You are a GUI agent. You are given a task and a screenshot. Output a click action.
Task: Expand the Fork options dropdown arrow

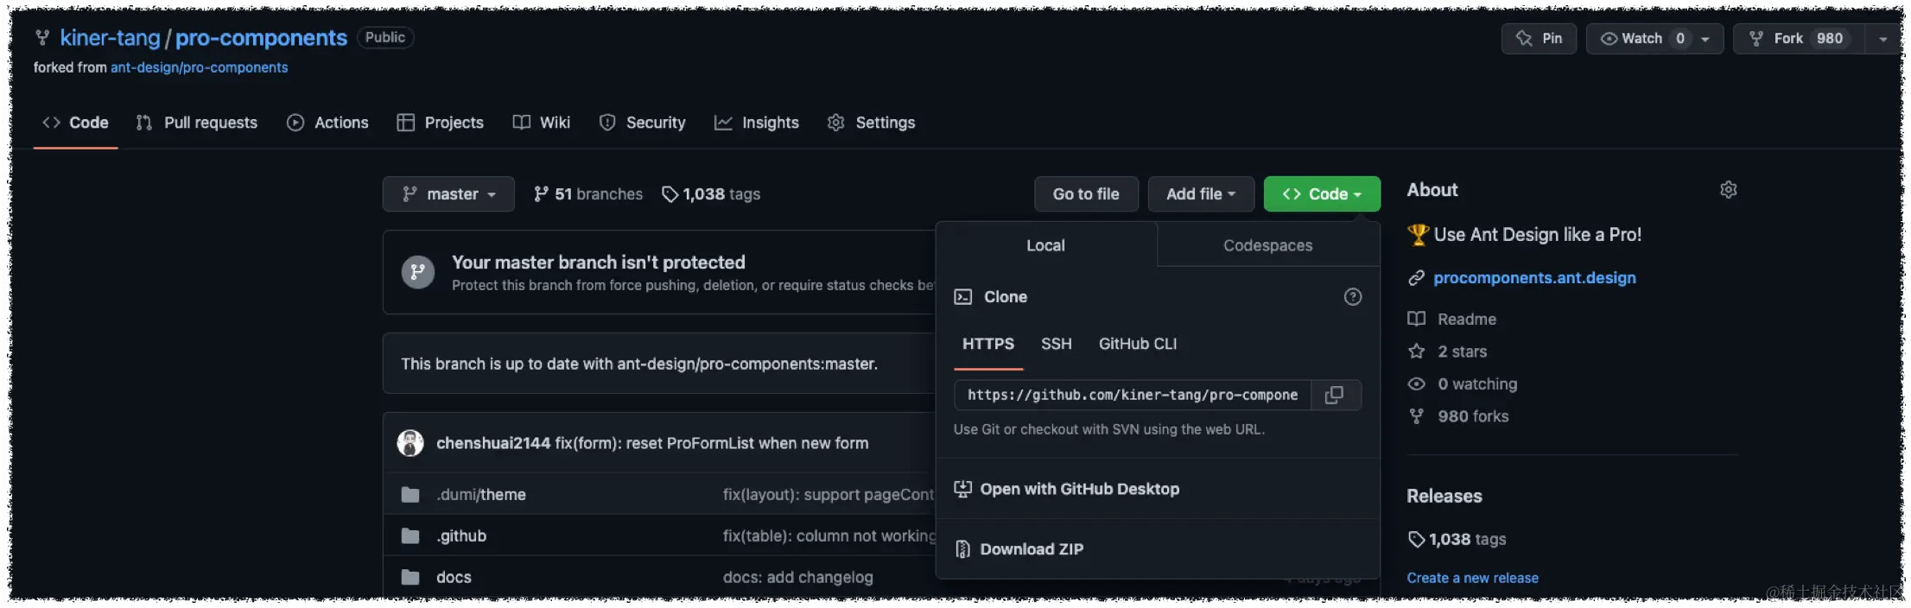1883,39
